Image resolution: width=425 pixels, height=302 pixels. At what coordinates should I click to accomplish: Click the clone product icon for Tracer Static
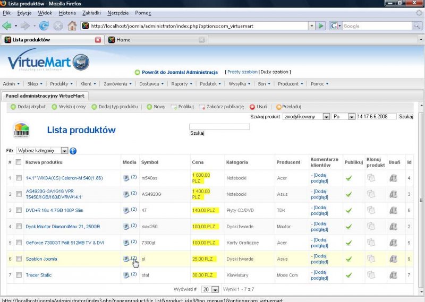click(x=371, y=275)
